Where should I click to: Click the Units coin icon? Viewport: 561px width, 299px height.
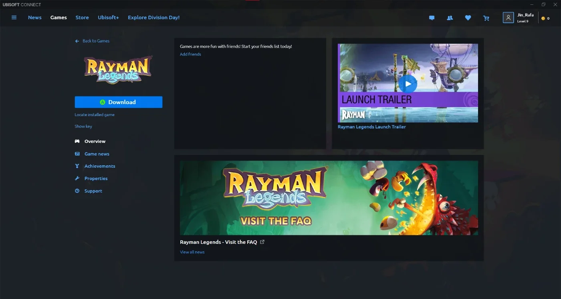tap(543, 18)
